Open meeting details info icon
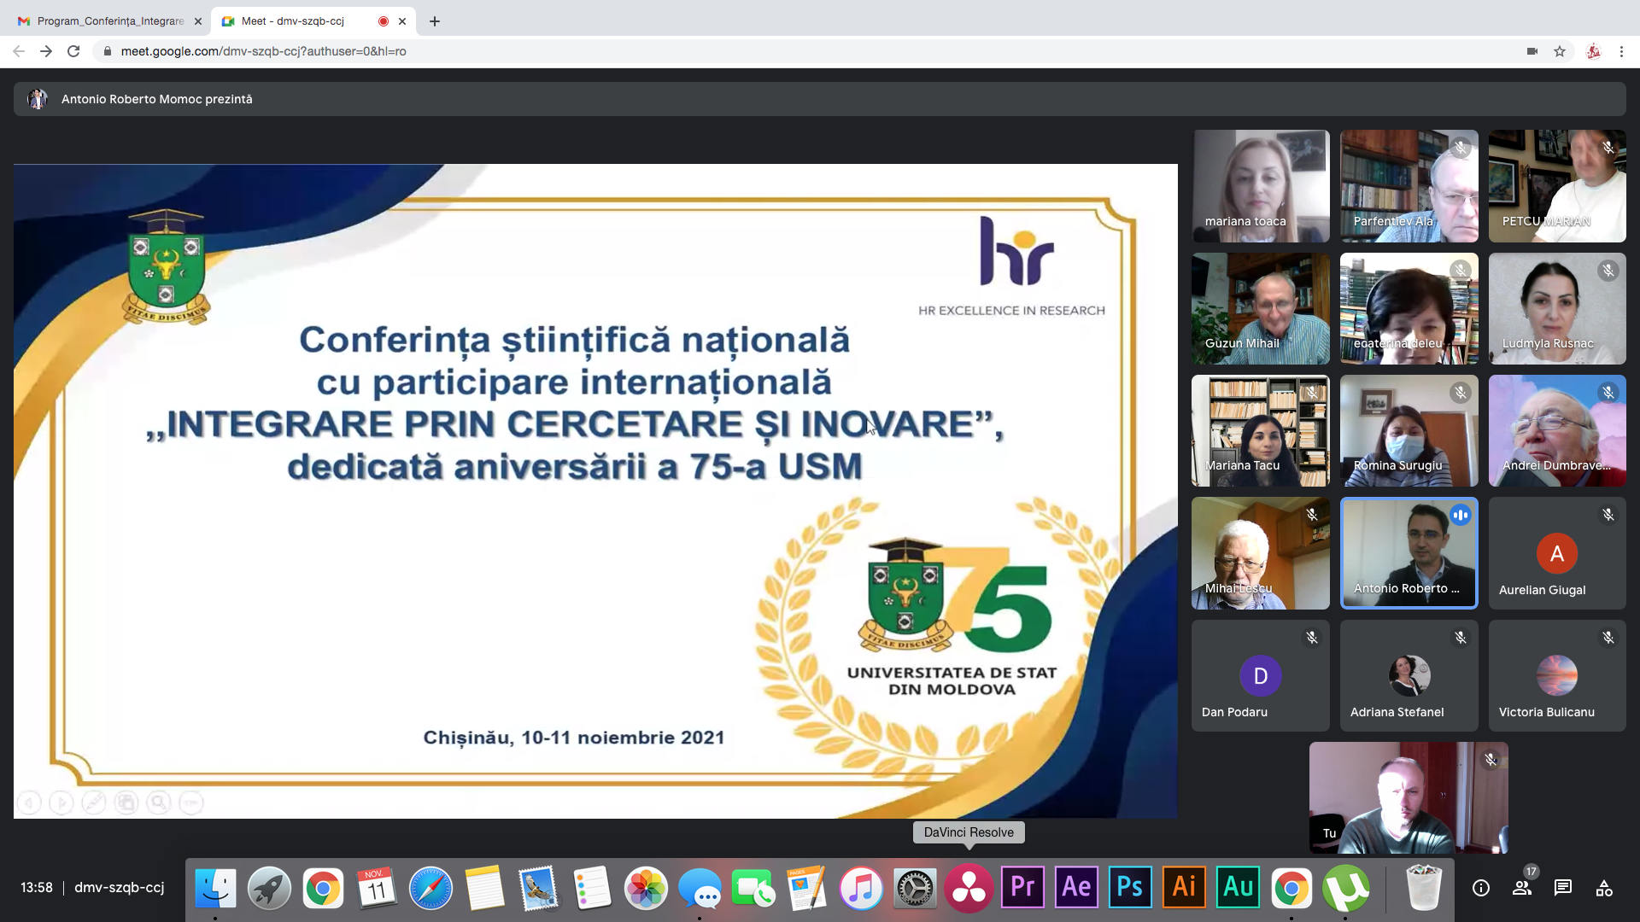The height and width of the screenshot is (922, 1640). tap(1481, 888)
